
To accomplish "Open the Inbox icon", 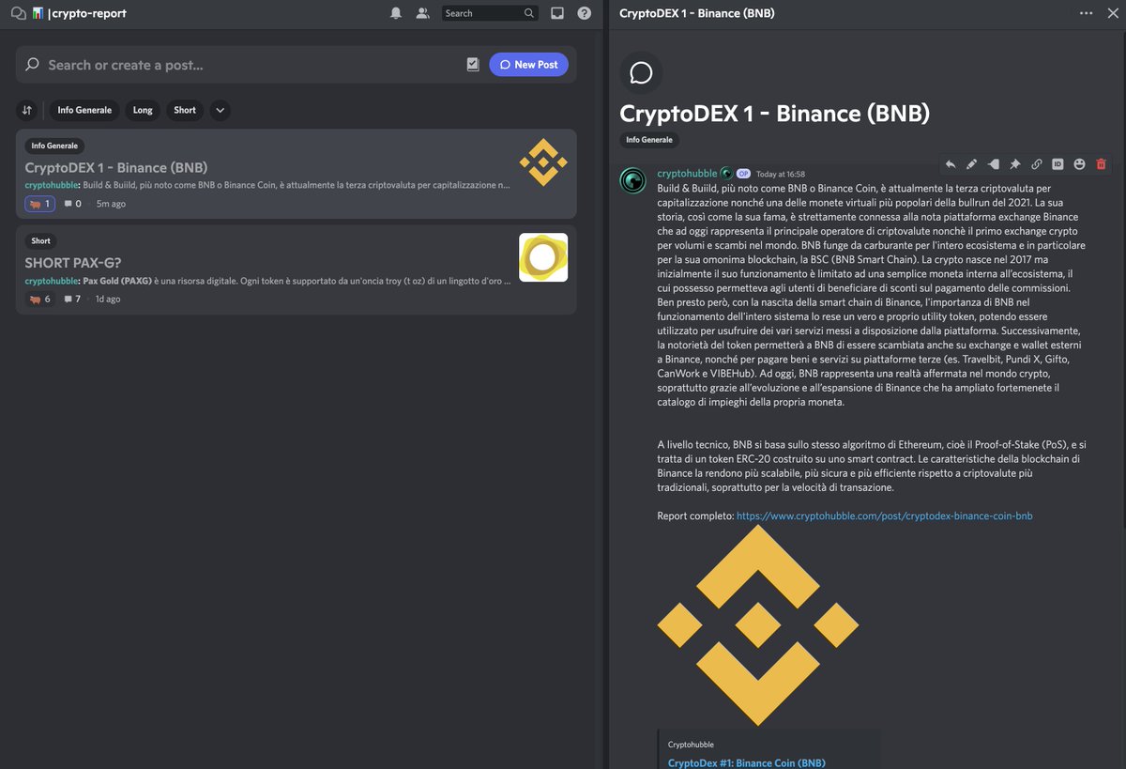I will (x=557, y=13).
